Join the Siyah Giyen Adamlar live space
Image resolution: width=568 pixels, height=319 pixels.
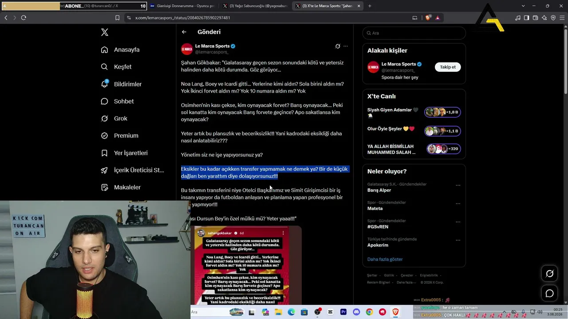point(442,112)
